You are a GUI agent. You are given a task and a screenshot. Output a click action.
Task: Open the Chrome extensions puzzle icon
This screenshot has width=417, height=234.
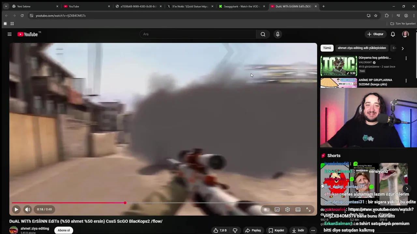click(x=387, y=16)
